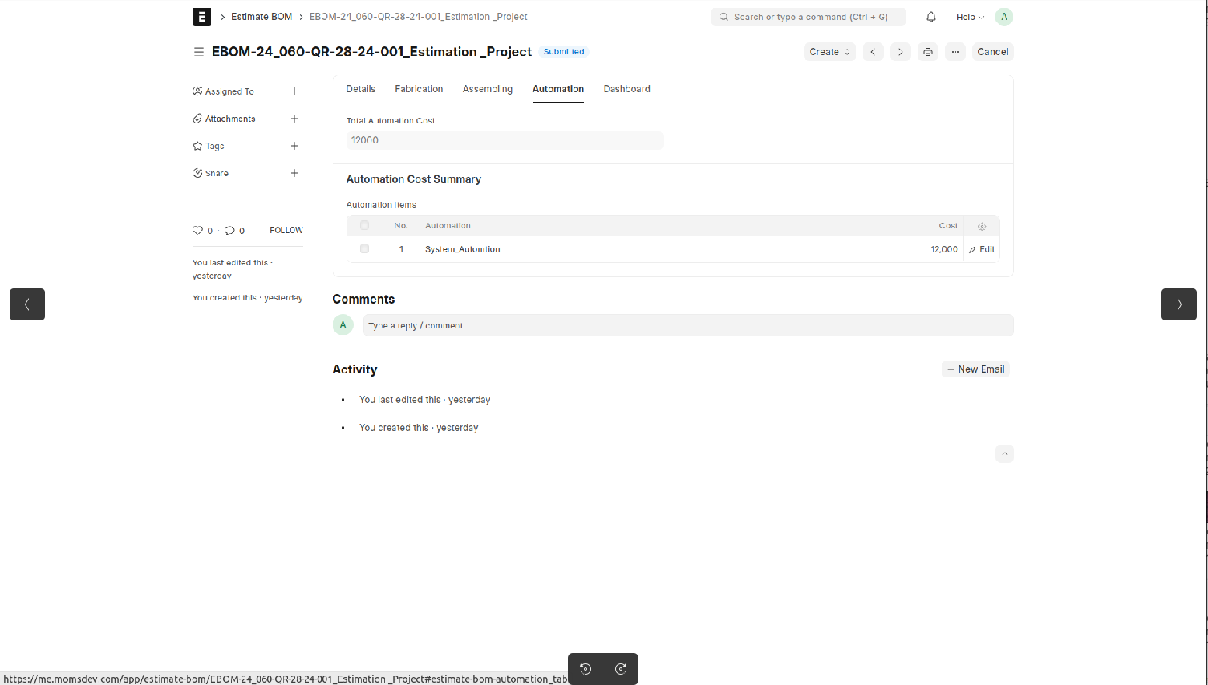Open the three-dots more options menu
The image size is (1208, 685).
[955, 52]
